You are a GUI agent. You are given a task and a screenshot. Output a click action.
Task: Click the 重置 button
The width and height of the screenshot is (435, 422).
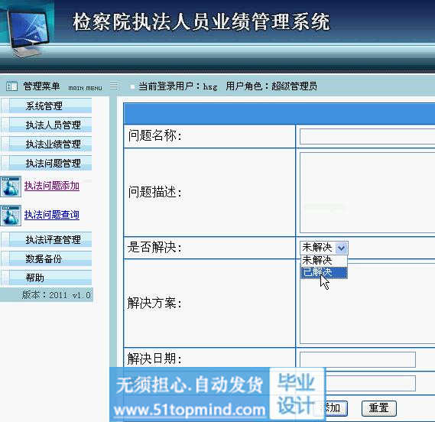[x=379, y=408]
